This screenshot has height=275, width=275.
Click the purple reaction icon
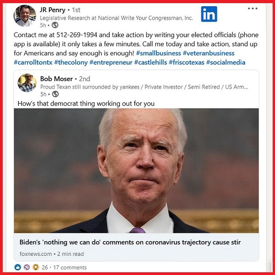27,267
